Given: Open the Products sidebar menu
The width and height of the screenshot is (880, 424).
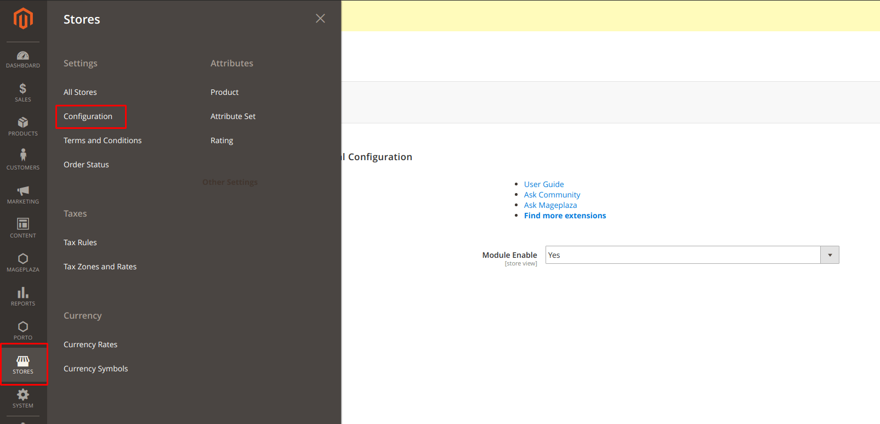Looking at the screenshot, I should [23, 127].
